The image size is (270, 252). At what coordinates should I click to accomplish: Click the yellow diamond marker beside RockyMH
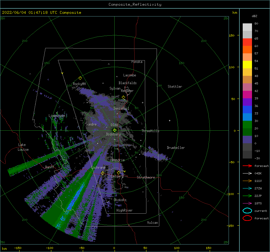click(80, 78)
